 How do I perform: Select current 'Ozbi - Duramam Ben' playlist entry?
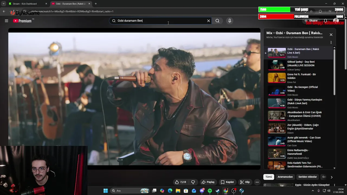tap(298, 53)
